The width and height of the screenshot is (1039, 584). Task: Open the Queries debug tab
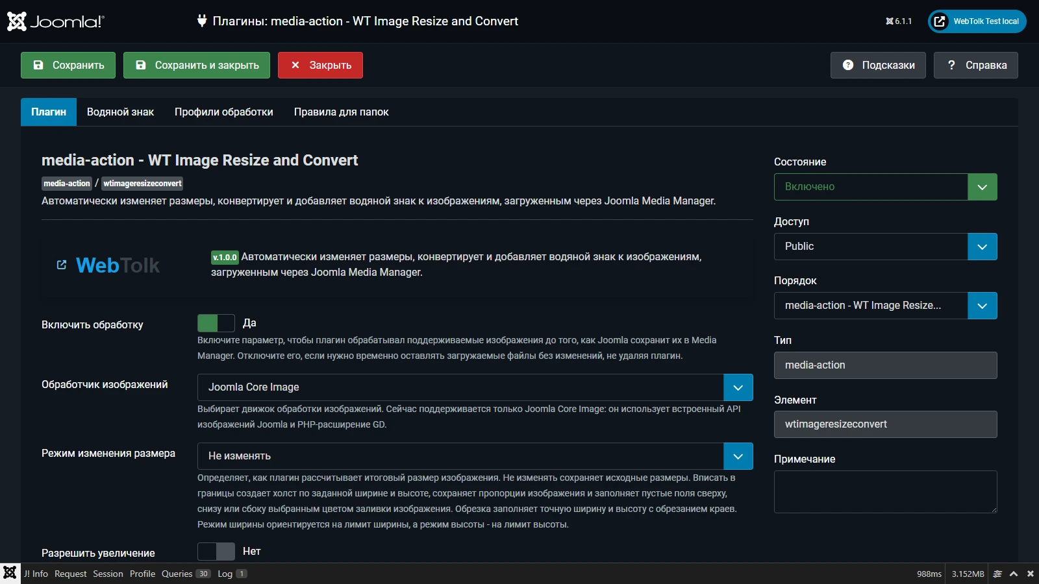186,574
